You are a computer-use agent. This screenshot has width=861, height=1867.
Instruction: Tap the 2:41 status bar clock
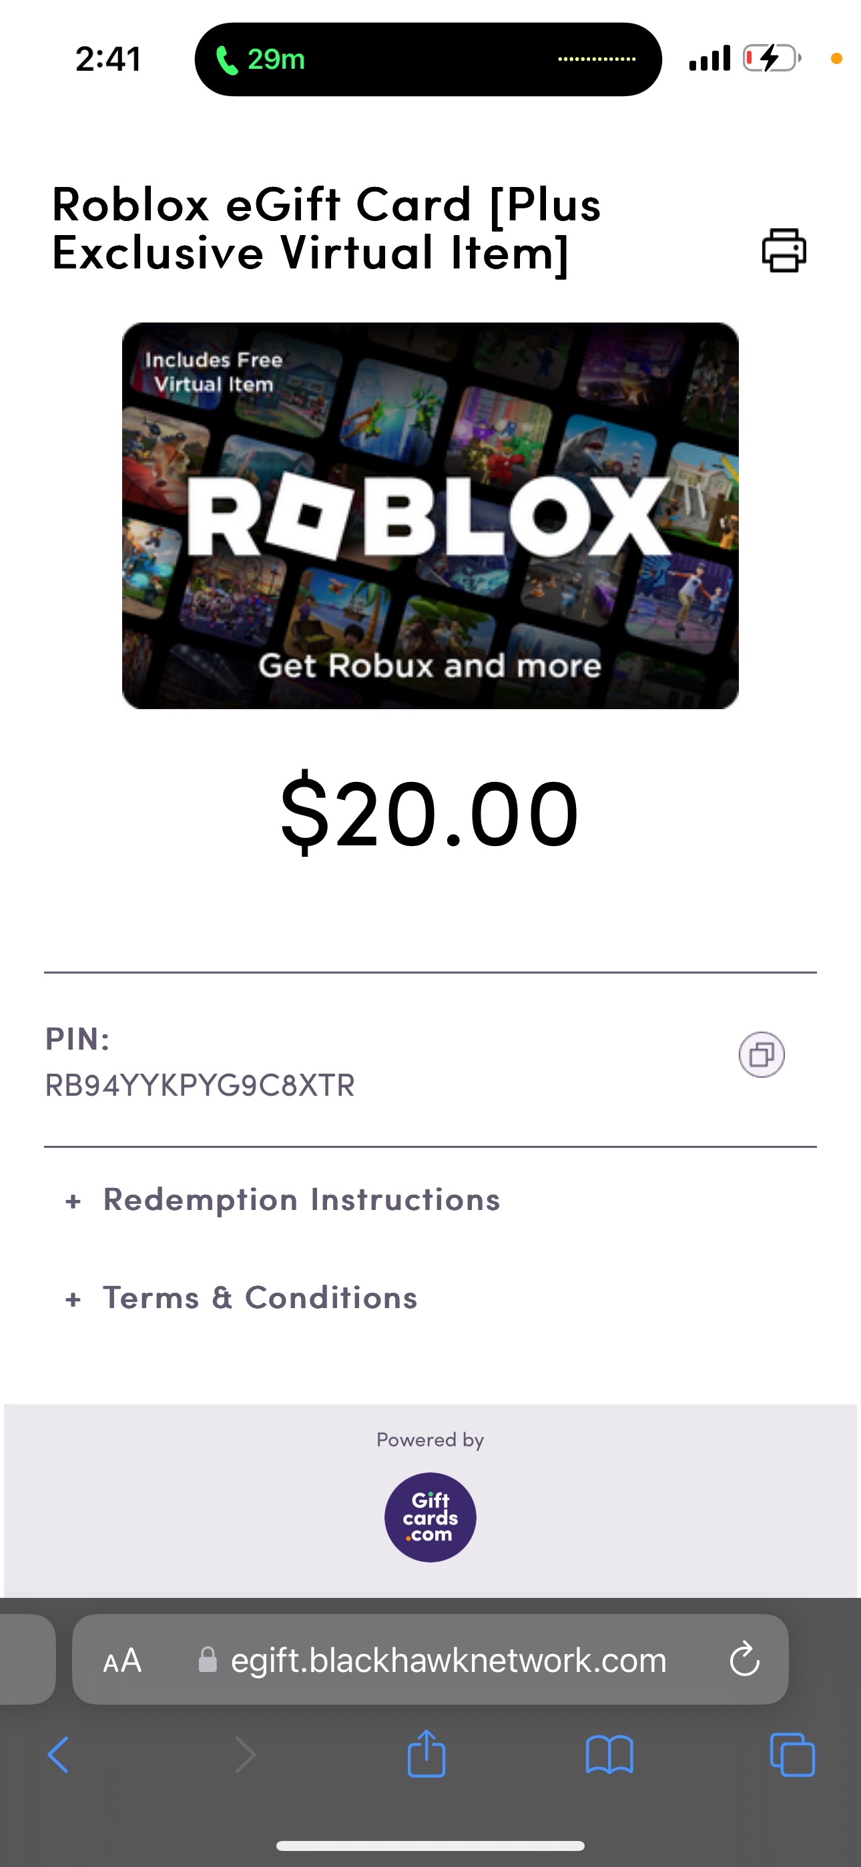109,59
